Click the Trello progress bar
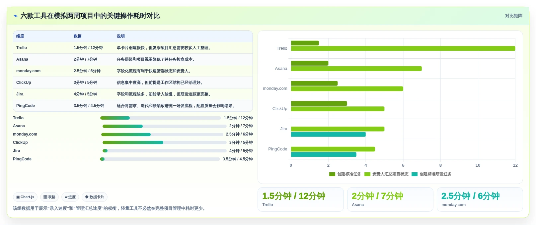The height and width of the screenshot is (225, 536). coord(161,118)
